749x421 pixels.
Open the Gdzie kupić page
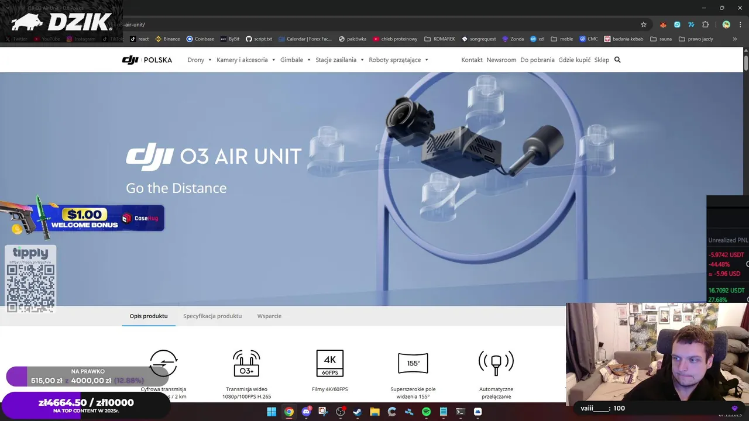575,60
